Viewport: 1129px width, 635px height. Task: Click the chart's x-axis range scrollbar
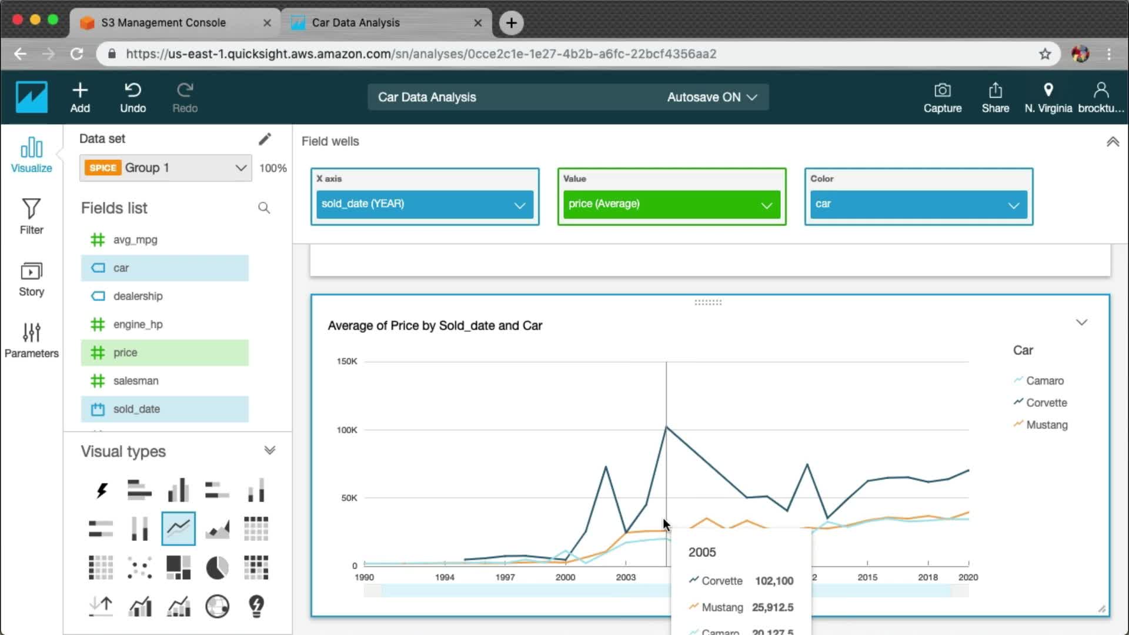pyautogui.click(x=517, y=591)
